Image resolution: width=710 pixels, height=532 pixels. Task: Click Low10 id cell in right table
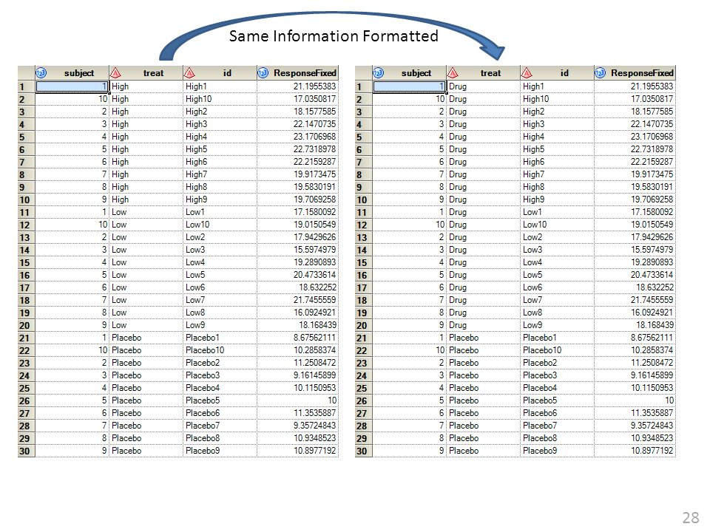557,225
